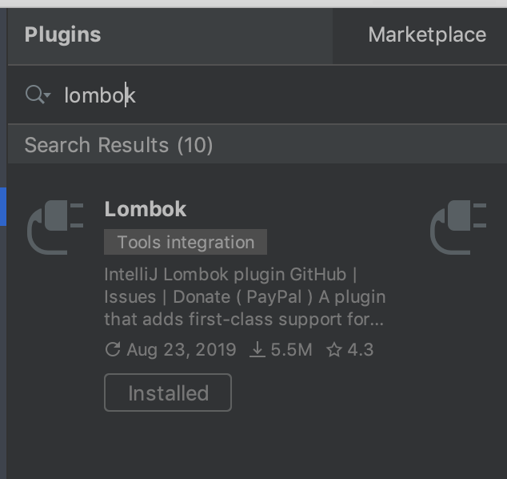Click the Tools integration tag
The height and width of the screenshot is (479, 507).
186,242
